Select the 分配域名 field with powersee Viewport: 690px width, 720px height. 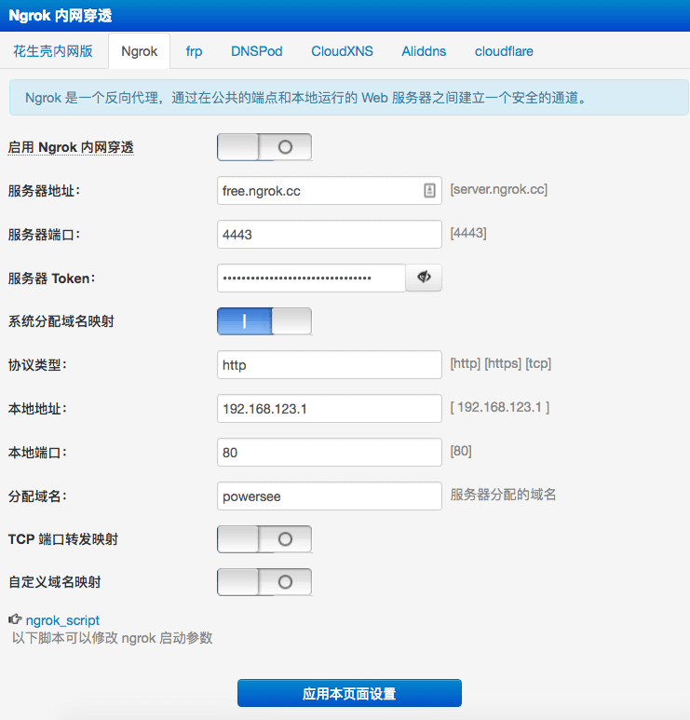point(329,496)
